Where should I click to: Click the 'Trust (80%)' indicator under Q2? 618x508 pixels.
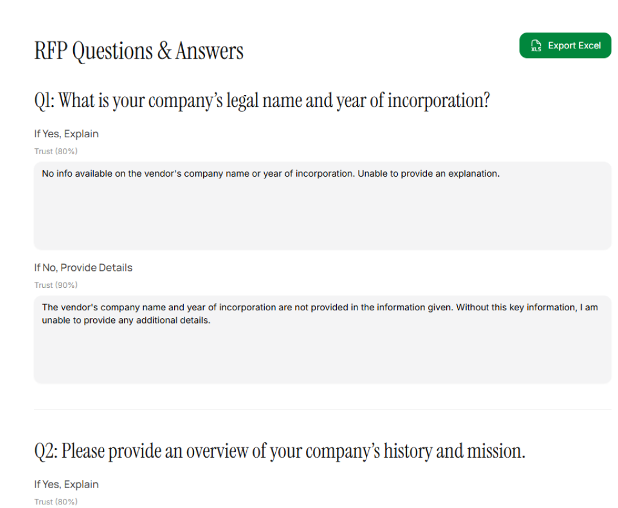[56, 501]
